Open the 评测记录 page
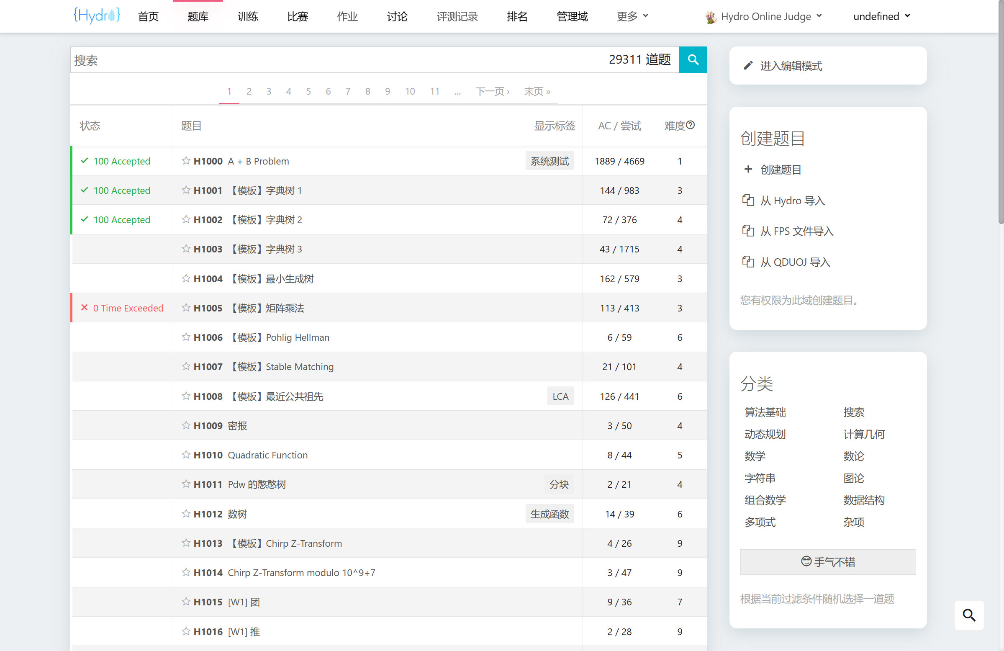This screenshot has width=1004, height=651. click(457, 17)
